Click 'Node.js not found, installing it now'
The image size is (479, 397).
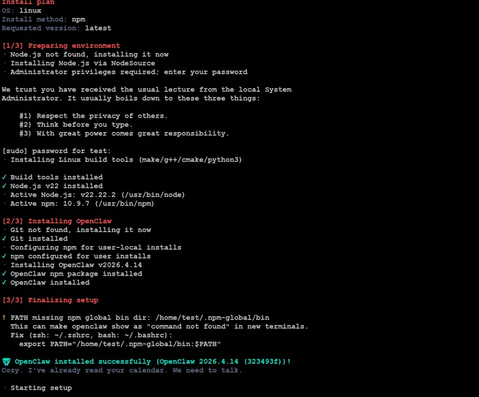89,54
